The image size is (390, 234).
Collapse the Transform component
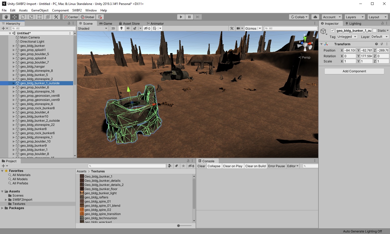(321, 44)
